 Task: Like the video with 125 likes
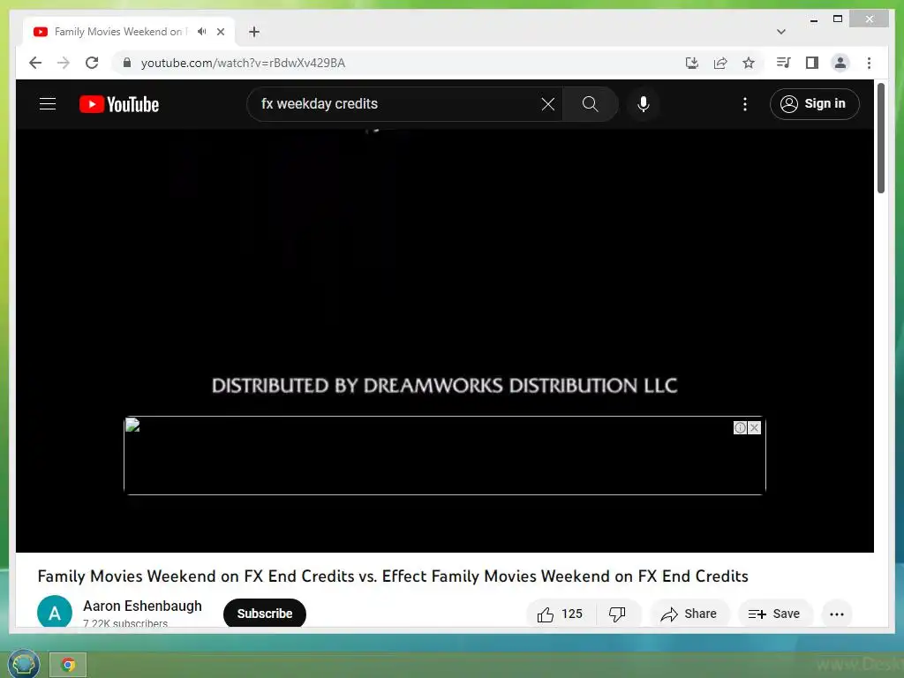[x=561, y=614]
